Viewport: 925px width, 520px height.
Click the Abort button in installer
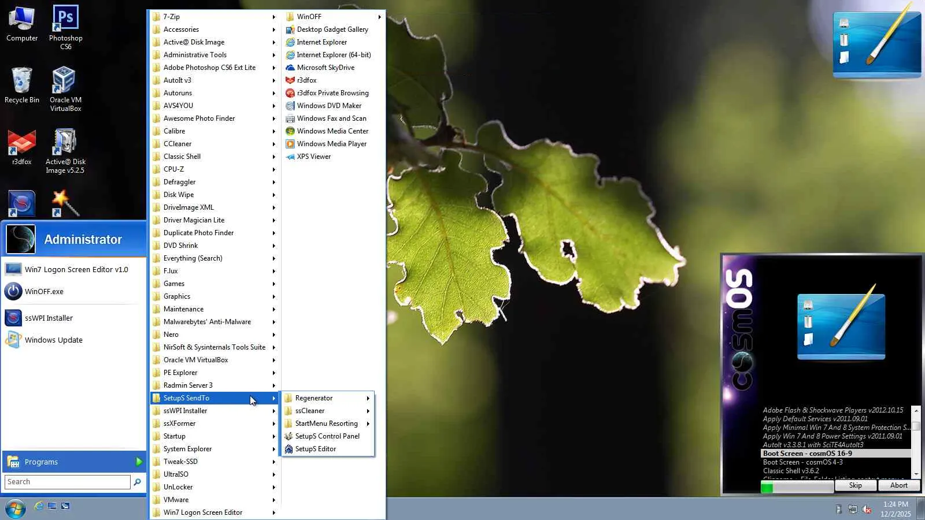tap(899, 486)
